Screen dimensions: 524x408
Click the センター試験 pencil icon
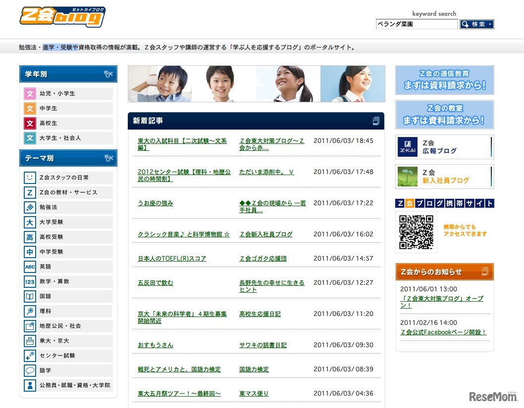[30, 356]
